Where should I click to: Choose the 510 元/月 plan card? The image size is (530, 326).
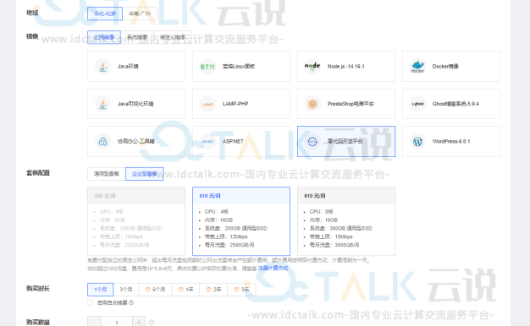tap(241, 221)
